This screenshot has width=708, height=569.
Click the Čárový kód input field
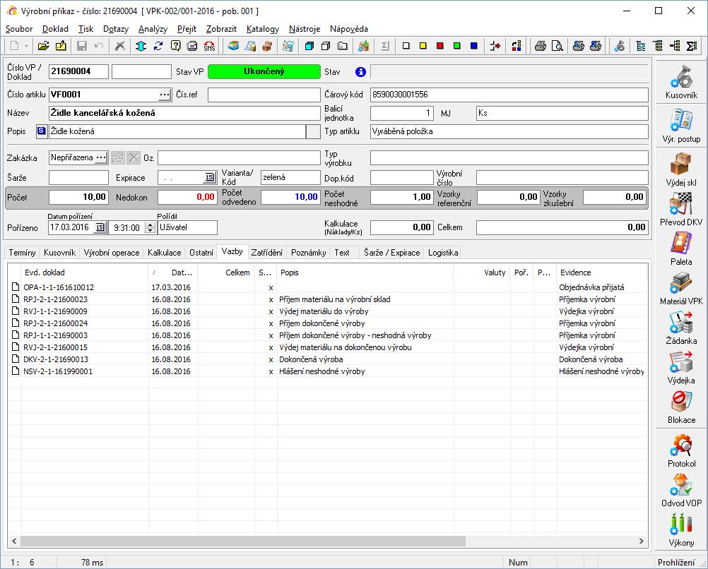(x=509, y=95)
